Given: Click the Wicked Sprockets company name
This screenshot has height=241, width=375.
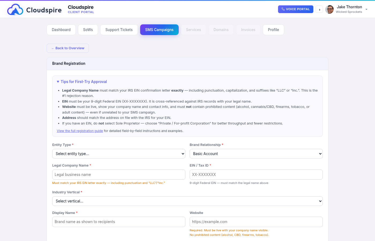Looking at the screenshot, I should tap(349, 12).
